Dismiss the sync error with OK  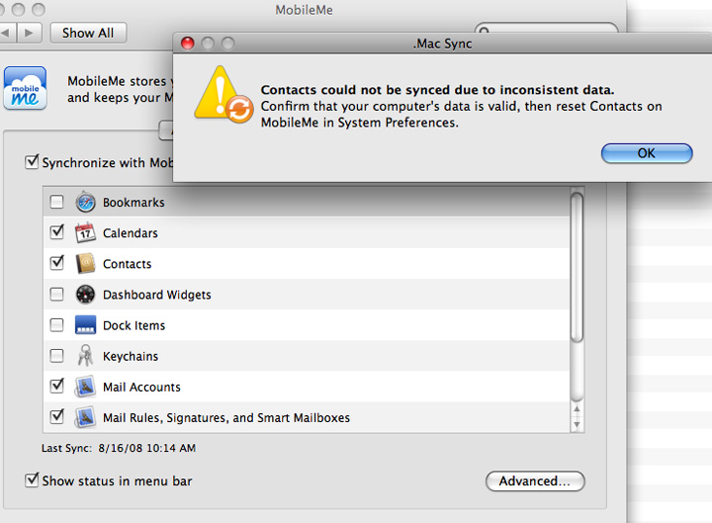647,153
